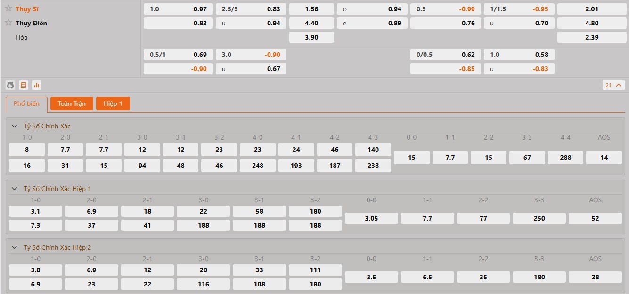Select Thụy Sĩ win odds 1.56
Screen dimensions: 629x294
tap(311, 9)
